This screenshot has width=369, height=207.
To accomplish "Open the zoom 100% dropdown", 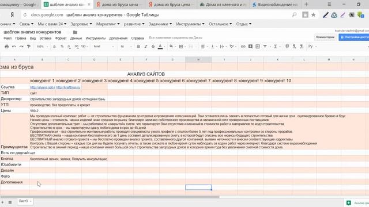I will (x=42, y=47).
